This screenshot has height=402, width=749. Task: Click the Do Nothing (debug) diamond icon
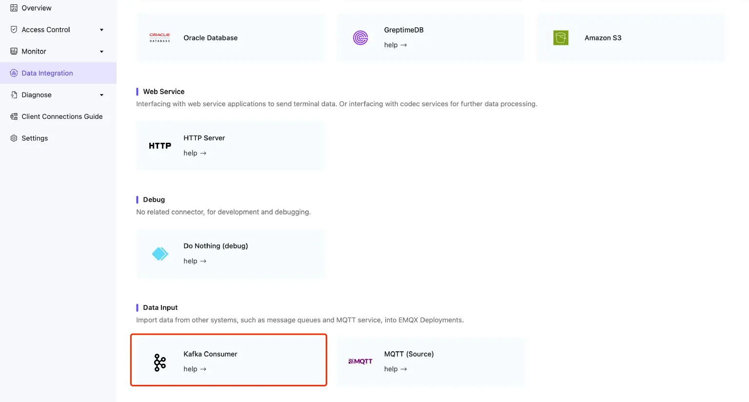(x=159, y=253)
